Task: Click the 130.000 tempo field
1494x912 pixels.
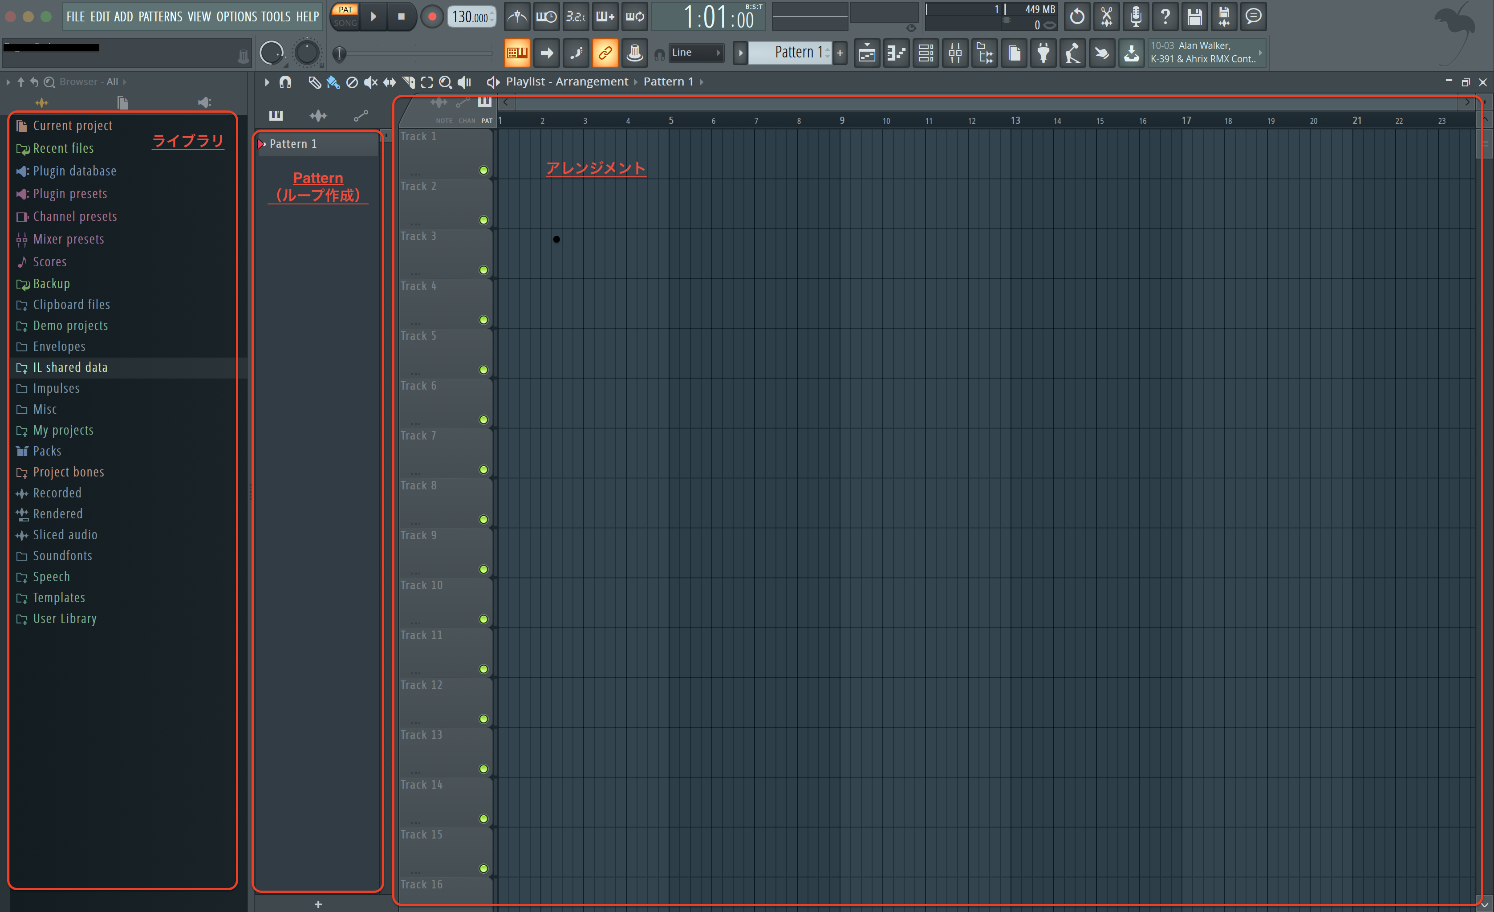Action: point(472,17)
